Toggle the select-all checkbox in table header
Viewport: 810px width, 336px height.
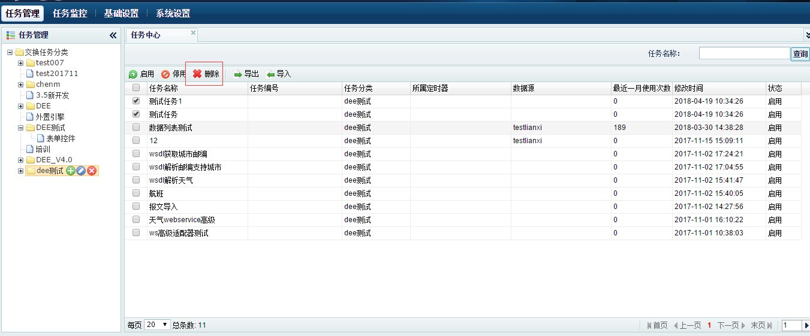(x=136, y=88)
